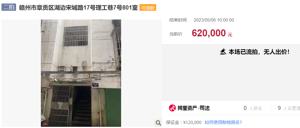Click the 阿里资产·司法 text
The height and width of the screenshot is (128, 300).
193,108
